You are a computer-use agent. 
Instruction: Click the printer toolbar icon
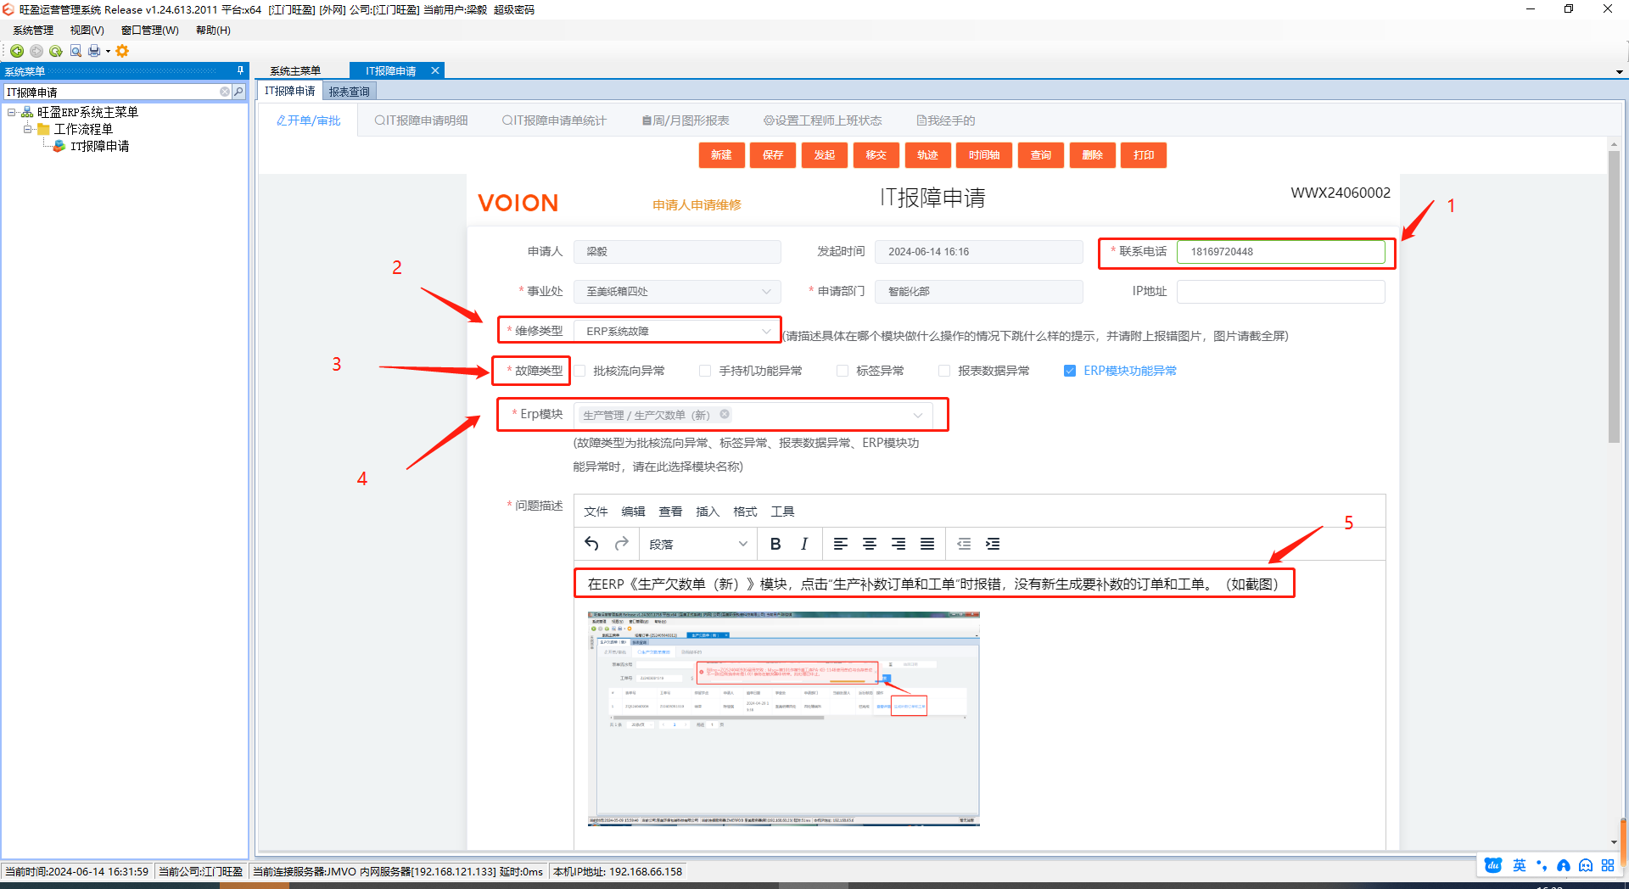coord(94,51)
